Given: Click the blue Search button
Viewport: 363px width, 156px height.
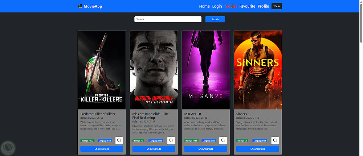Looking at the screenshot, I should coord(215,20).
